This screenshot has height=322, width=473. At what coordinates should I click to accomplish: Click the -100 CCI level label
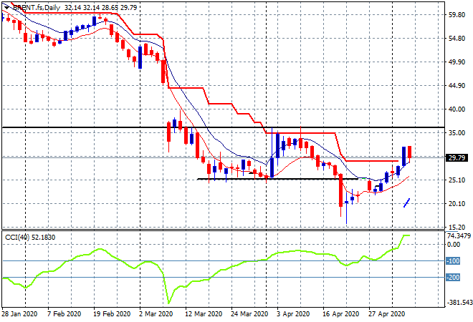tap(453, 261)
